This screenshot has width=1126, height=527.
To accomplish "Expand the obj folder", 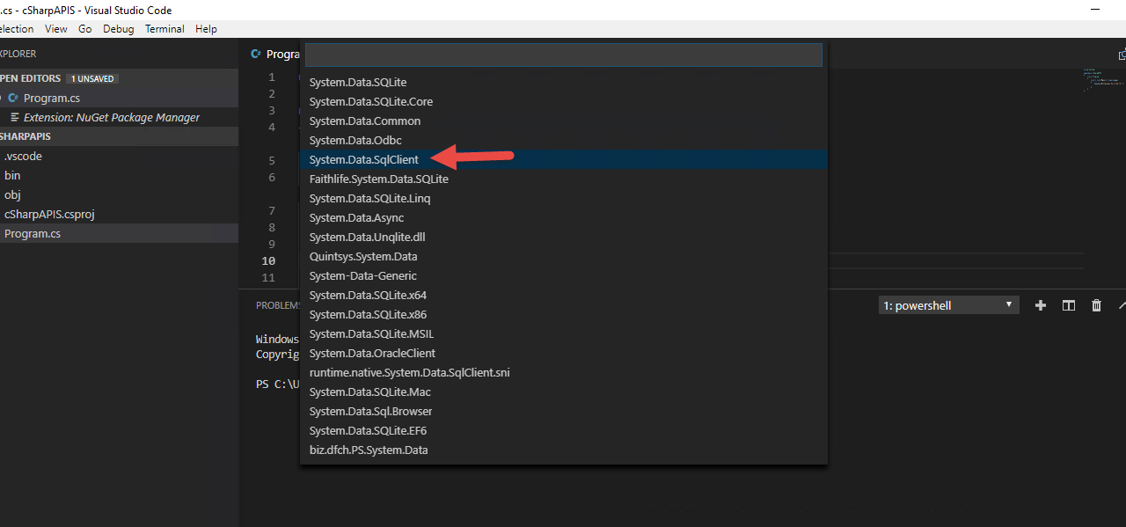I will tap(119, 194).
